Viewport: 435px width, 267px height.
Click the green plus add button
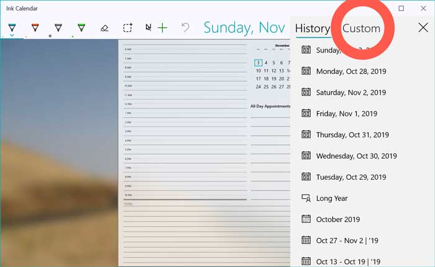pyautogui.click(x=163, y=28)
